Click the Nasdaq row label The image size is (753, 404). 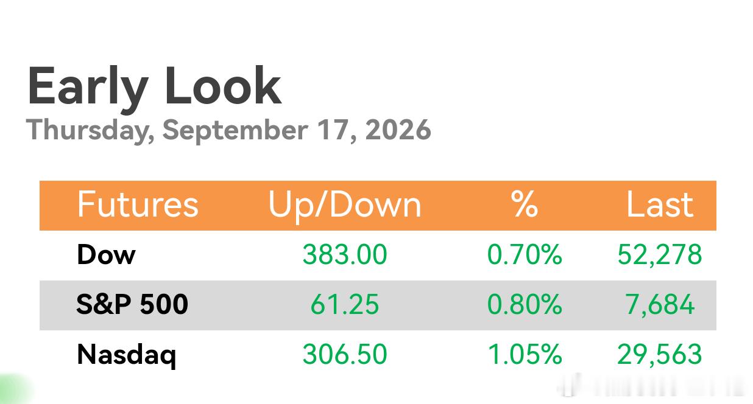pos(127,355)
